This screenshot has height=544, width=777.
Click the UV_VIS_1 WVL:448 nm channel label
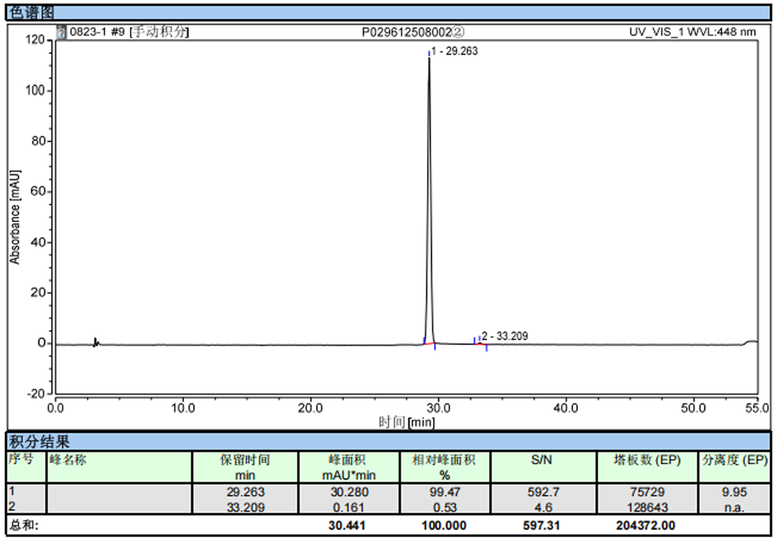point(692,32)
